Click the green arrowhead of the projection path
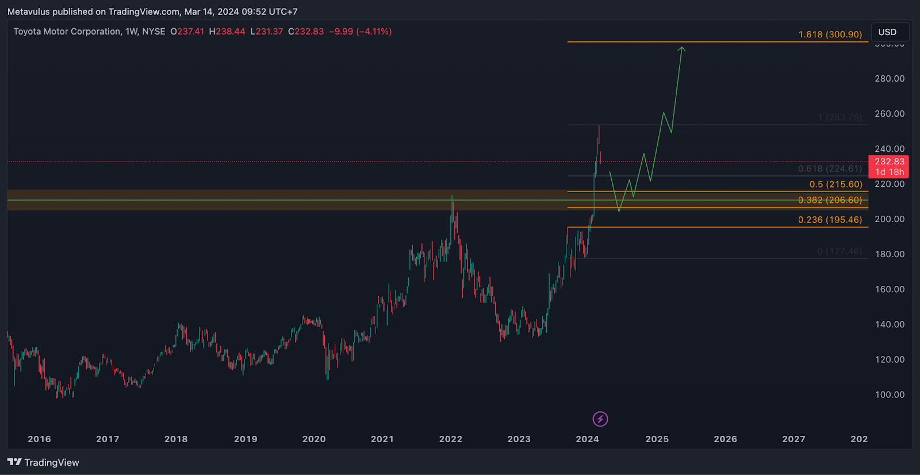 [x=682, y=49]
